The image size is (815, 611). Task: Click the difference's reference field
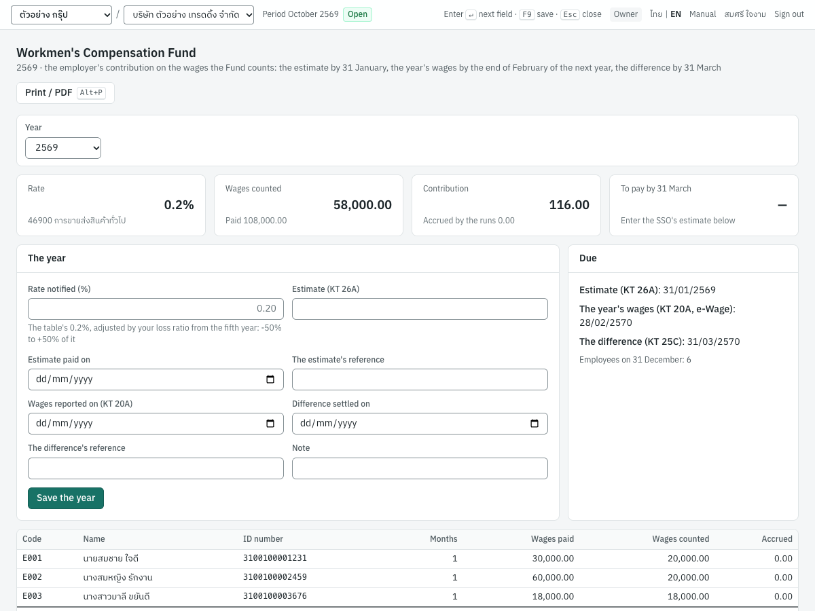tap(156, 468)
